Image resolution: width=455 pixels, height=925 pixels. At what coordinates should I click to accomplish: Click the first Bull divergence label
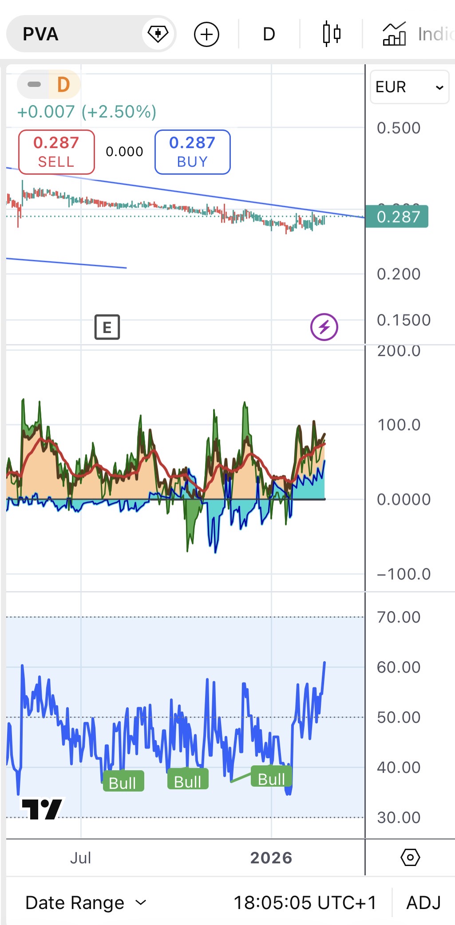tap(123, 783)
